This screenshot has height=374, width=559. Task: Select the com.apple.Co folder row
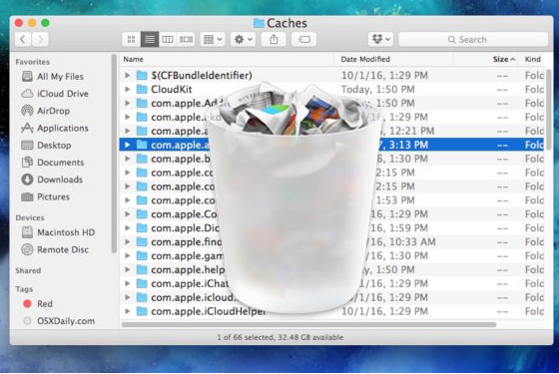(331, 214)
